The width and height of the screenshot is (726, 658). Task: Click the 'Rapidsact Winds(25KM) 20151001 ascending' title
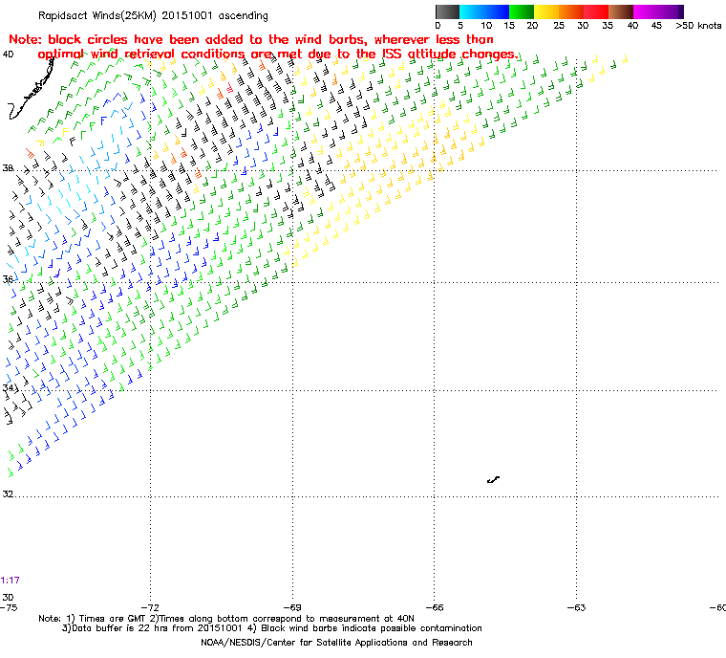[x=153, y=15]
